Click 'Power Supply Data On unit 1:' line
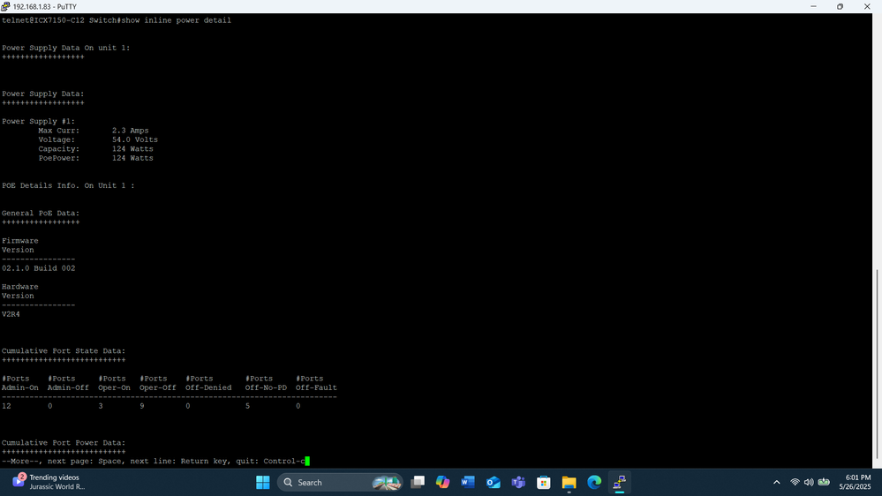Image resolution: width=882 pixels, height=496 pixels. click(66, 48)
